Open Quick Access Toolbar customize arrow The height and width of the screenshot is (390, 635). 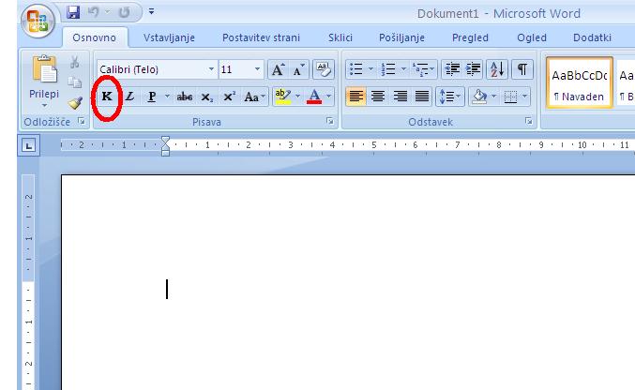point(151,12)
